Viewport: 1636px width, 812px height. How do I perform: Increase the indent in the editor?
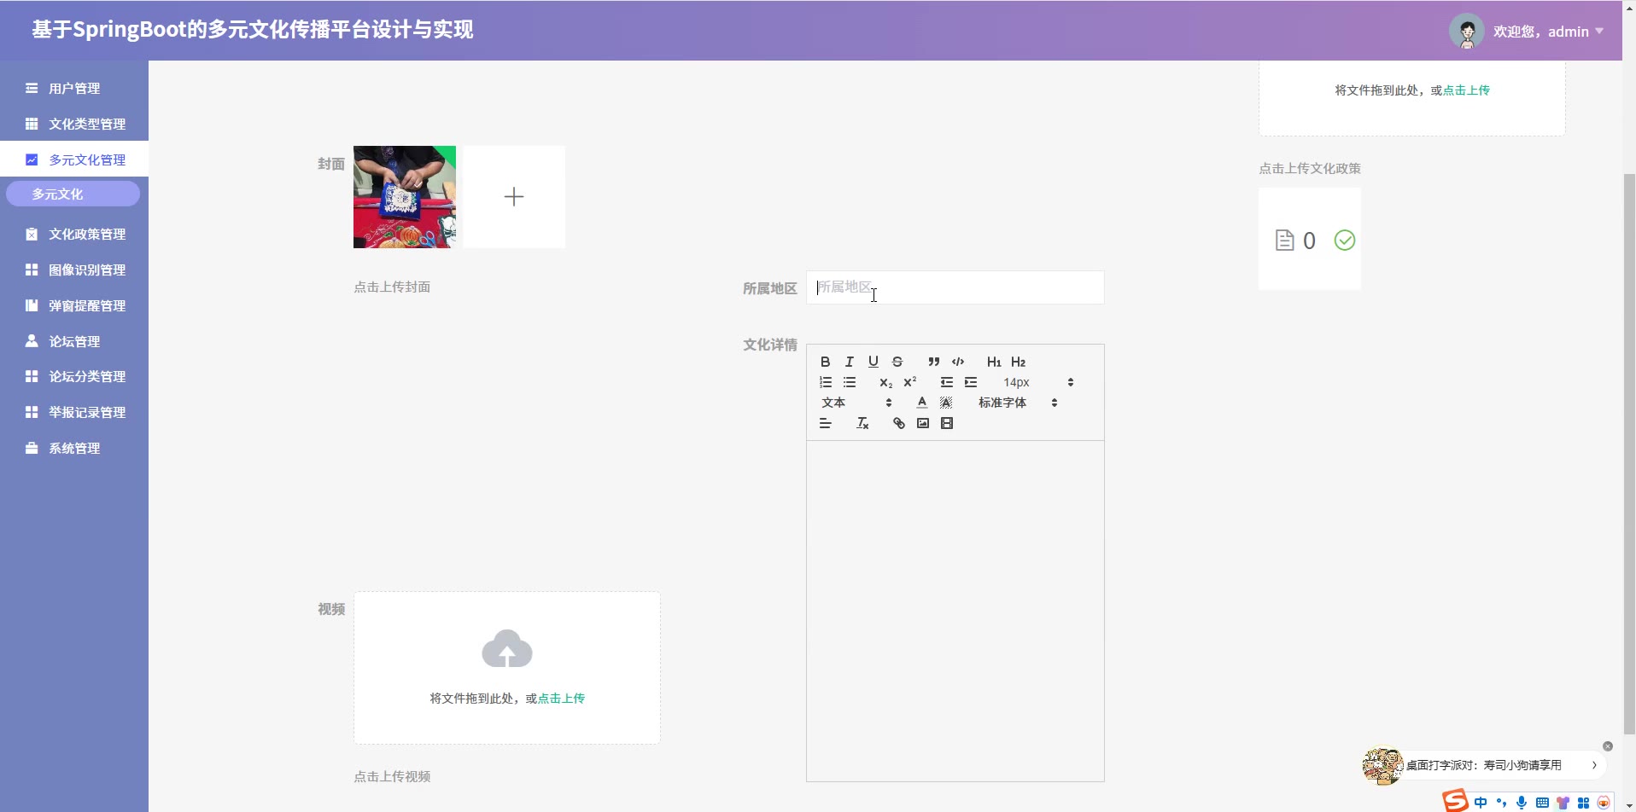pyautogui.click(x=970, y=382)
